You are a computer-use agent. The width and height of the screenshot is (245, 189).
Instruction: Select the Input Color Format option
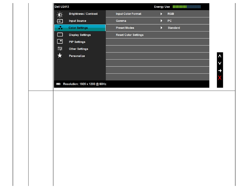coord(157,14)
